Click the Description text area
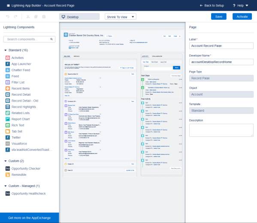The height and width of the screenshot is (223, 257). [x=221, y=130]
